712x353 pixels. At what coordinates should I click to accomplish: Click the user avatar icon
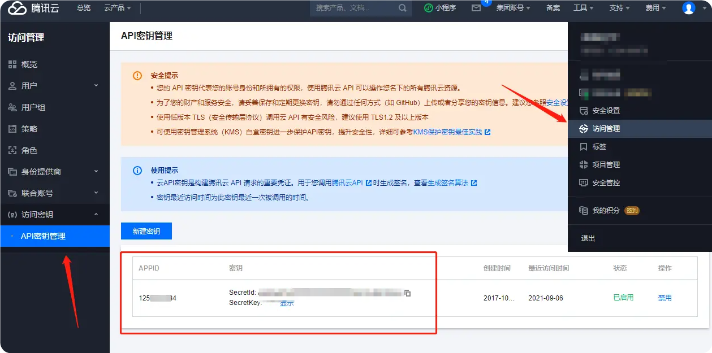point(688,8)
